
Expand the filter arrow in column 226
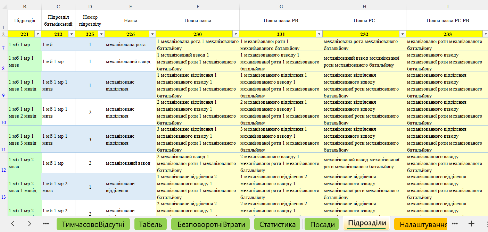152,34
